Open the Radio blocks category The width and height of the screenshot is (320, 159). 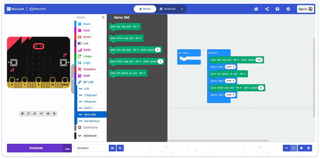tap(90, 50)
